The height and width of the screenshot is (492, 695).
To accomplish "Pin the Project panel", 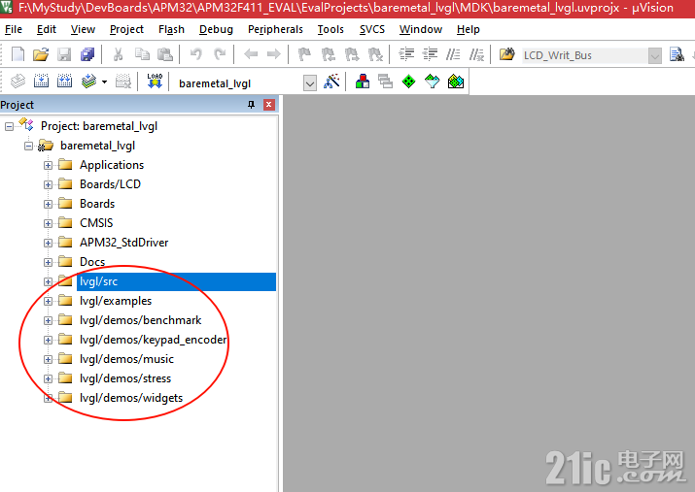I will pyautogui.click(x=252, y=105).
